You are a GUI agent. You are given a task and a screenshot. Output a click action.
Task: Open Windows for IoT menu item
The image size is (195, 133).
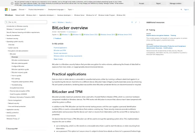pos(91,15)
